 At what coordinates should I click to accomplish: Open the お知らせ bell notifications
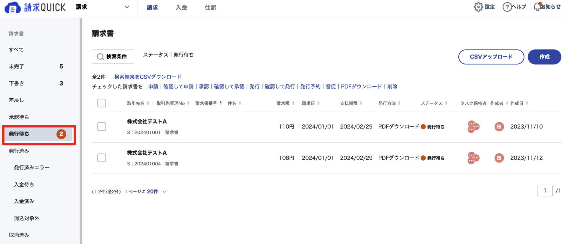537,7
